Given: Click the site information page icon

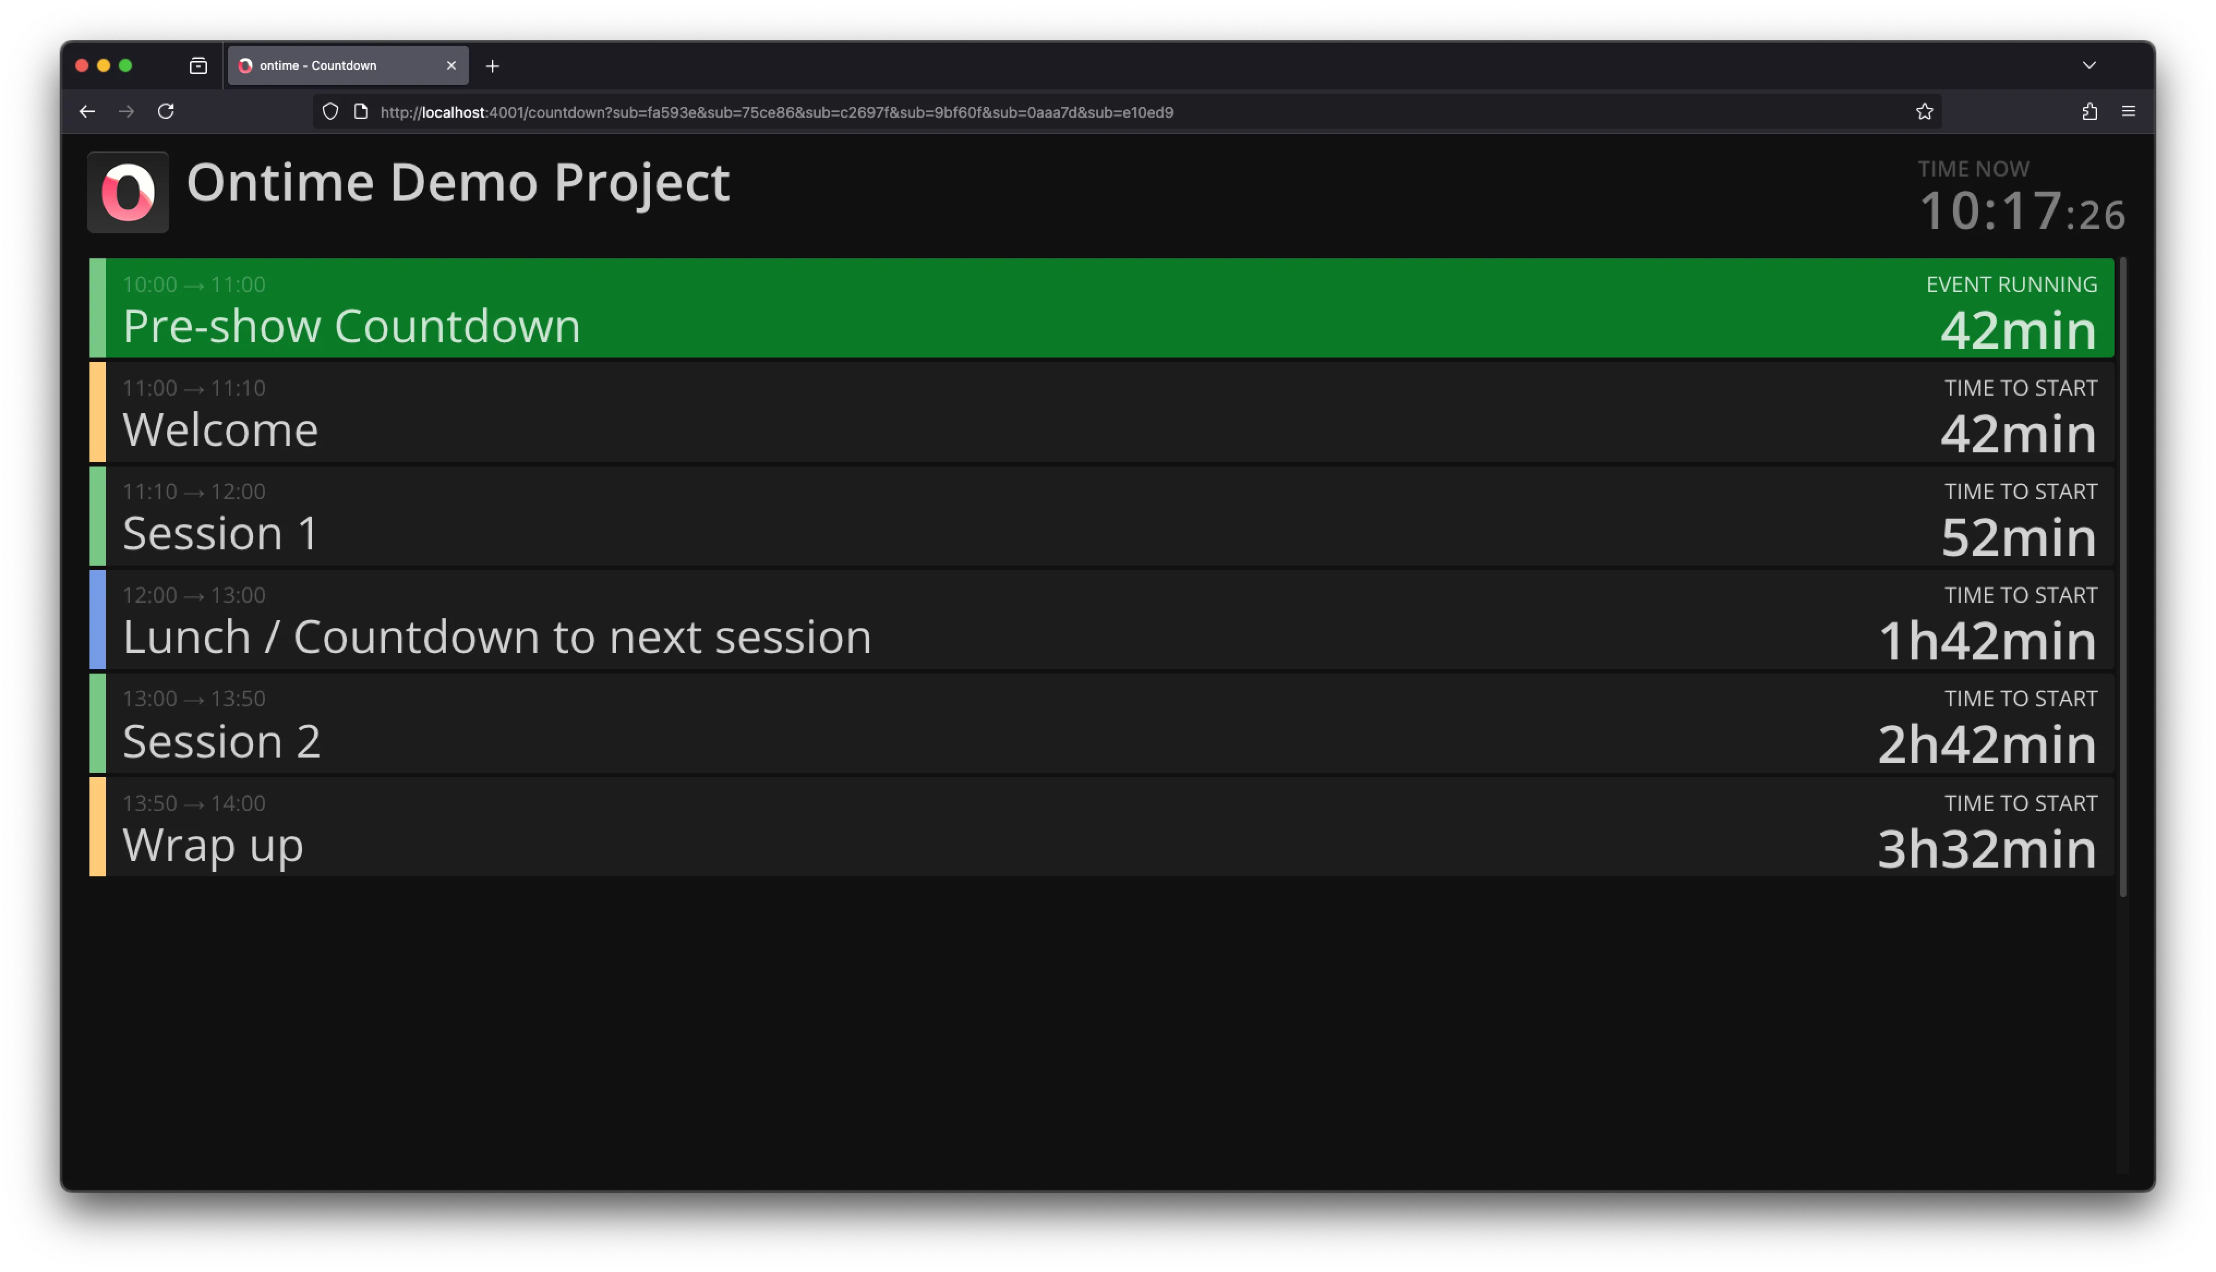Looking at the screenshot, I should (x=361, y=112).
